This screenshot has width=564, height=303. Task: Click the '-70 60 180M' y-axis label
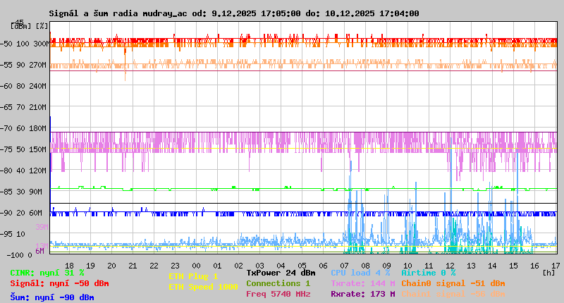(28, 128)
